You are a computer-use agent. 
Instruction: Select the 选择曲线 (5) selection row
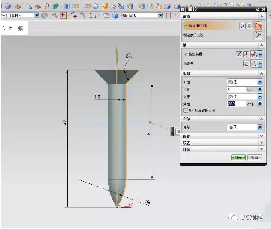(210, 26)
